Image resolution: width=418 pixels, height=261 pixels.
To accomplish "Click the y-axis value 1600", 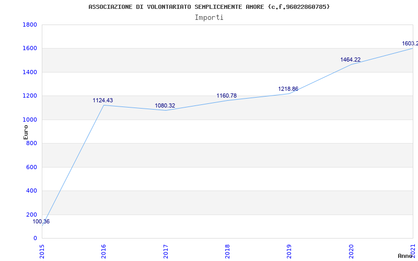I will coord(30,49).
